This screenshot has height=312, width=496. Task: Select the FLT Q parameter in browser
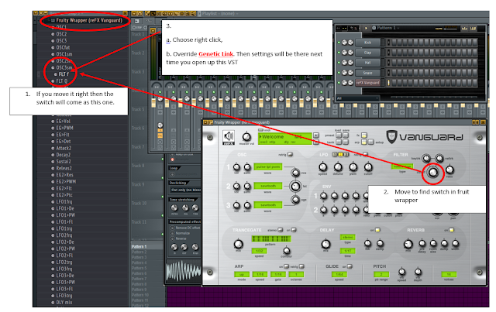click(61, 81)
